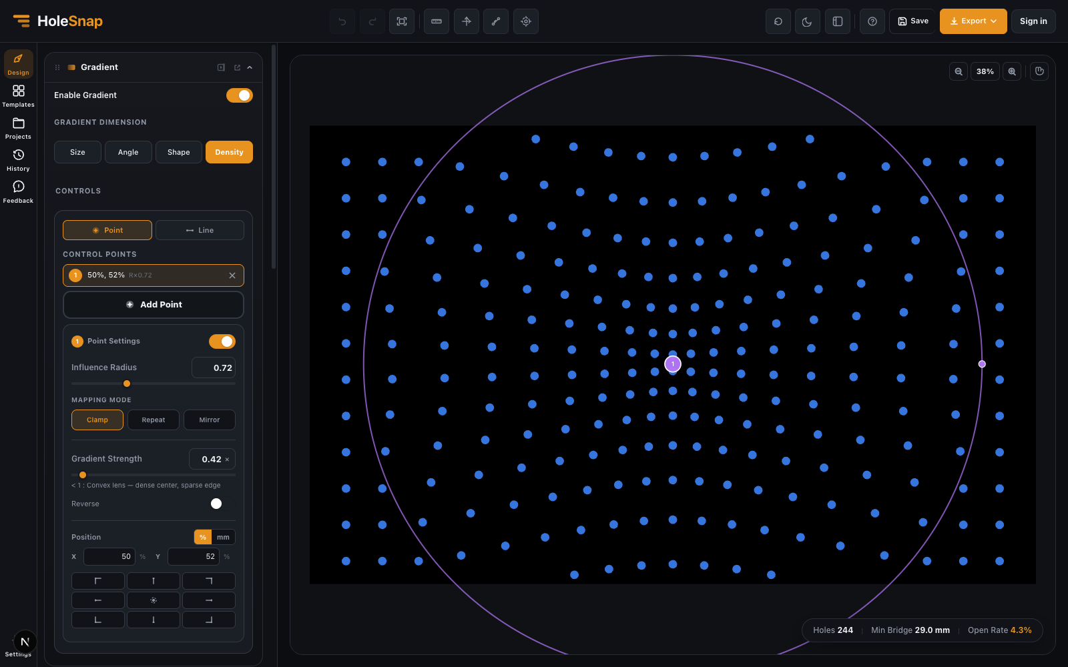Click the Add Point button

tap(154, 305)
